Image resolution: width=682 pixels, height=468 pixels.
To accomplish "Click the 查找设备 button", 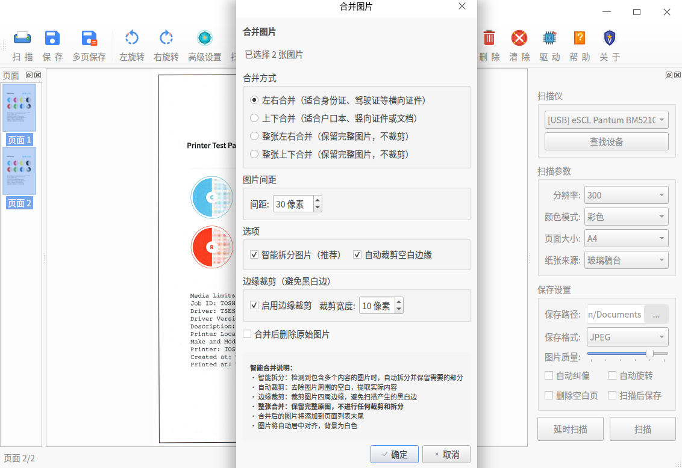I will tap(606, 141).
